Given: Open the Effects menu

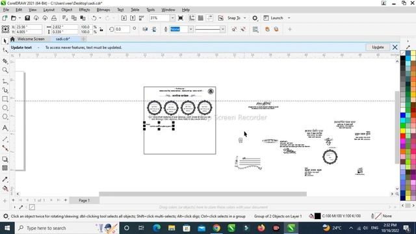Looking at the screenshot, I should [84, 10].
